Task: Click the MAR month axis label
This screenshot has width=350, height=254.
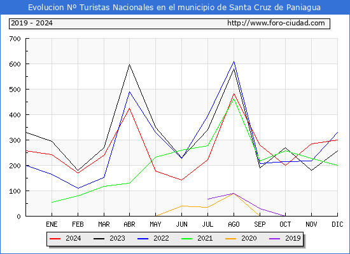Action: point(104,224)
